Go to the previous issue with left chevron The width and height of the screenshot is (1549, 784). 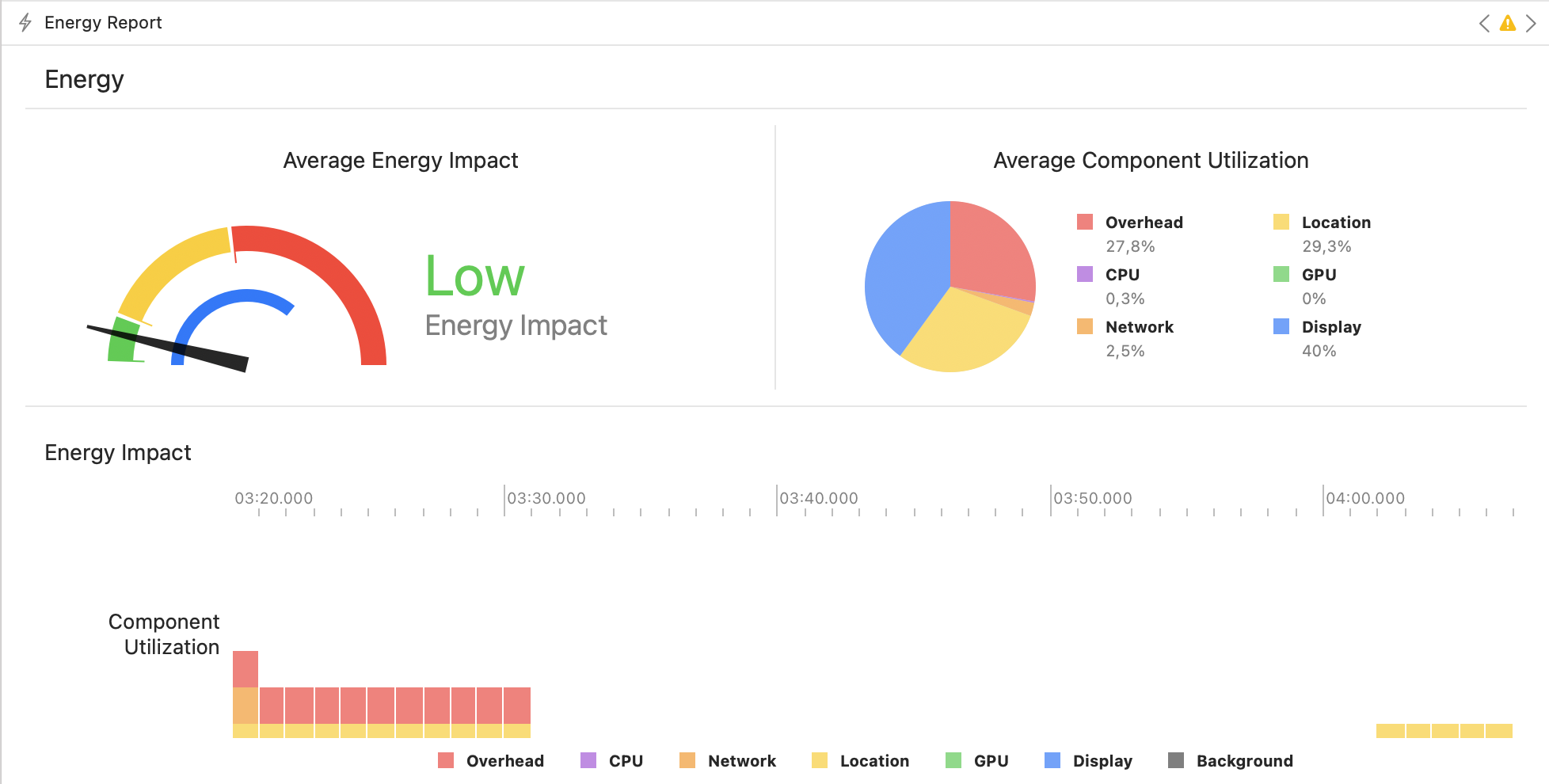pos(1484,23)
